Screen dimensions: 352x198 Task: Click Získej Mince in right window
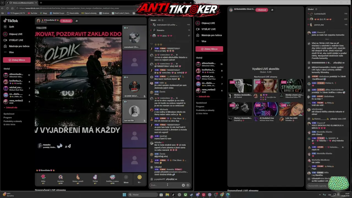click(209, 49)
